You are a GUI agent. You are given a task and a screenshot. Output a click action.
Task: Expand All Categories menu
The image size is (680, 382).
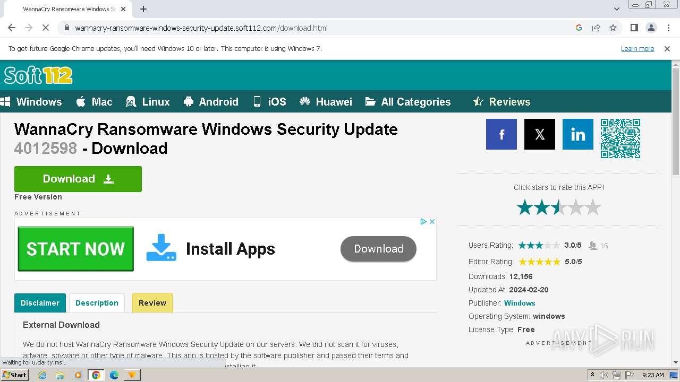408,102
